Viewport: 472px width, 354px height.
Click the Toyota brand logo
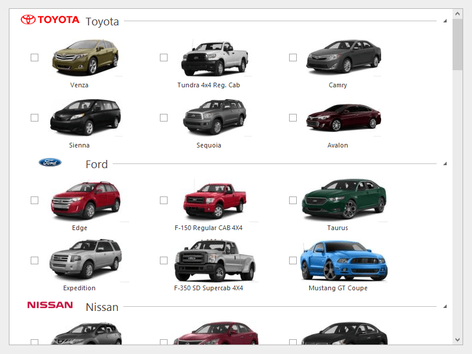tap(50, 19)
